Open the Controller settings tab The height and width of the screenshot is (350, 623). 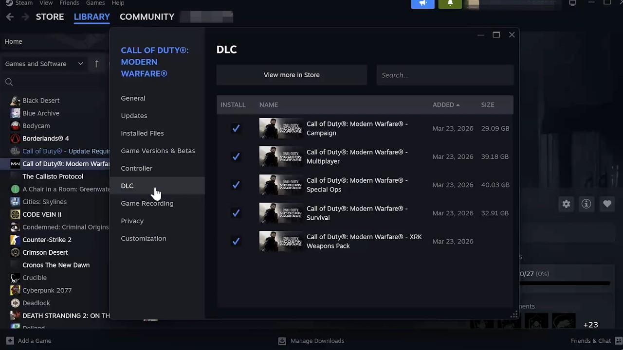pyautogui.click(x=157, y=168)
